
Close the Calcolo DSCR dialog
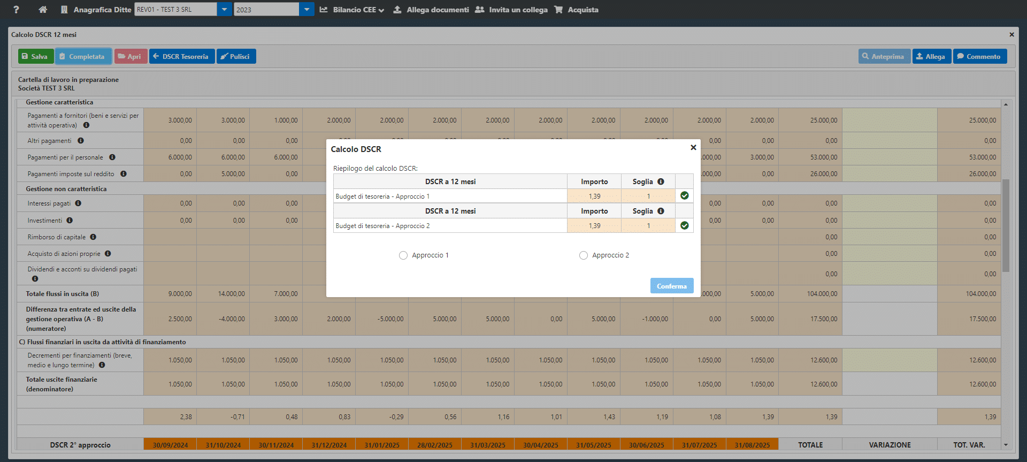(x=693, y=147)
